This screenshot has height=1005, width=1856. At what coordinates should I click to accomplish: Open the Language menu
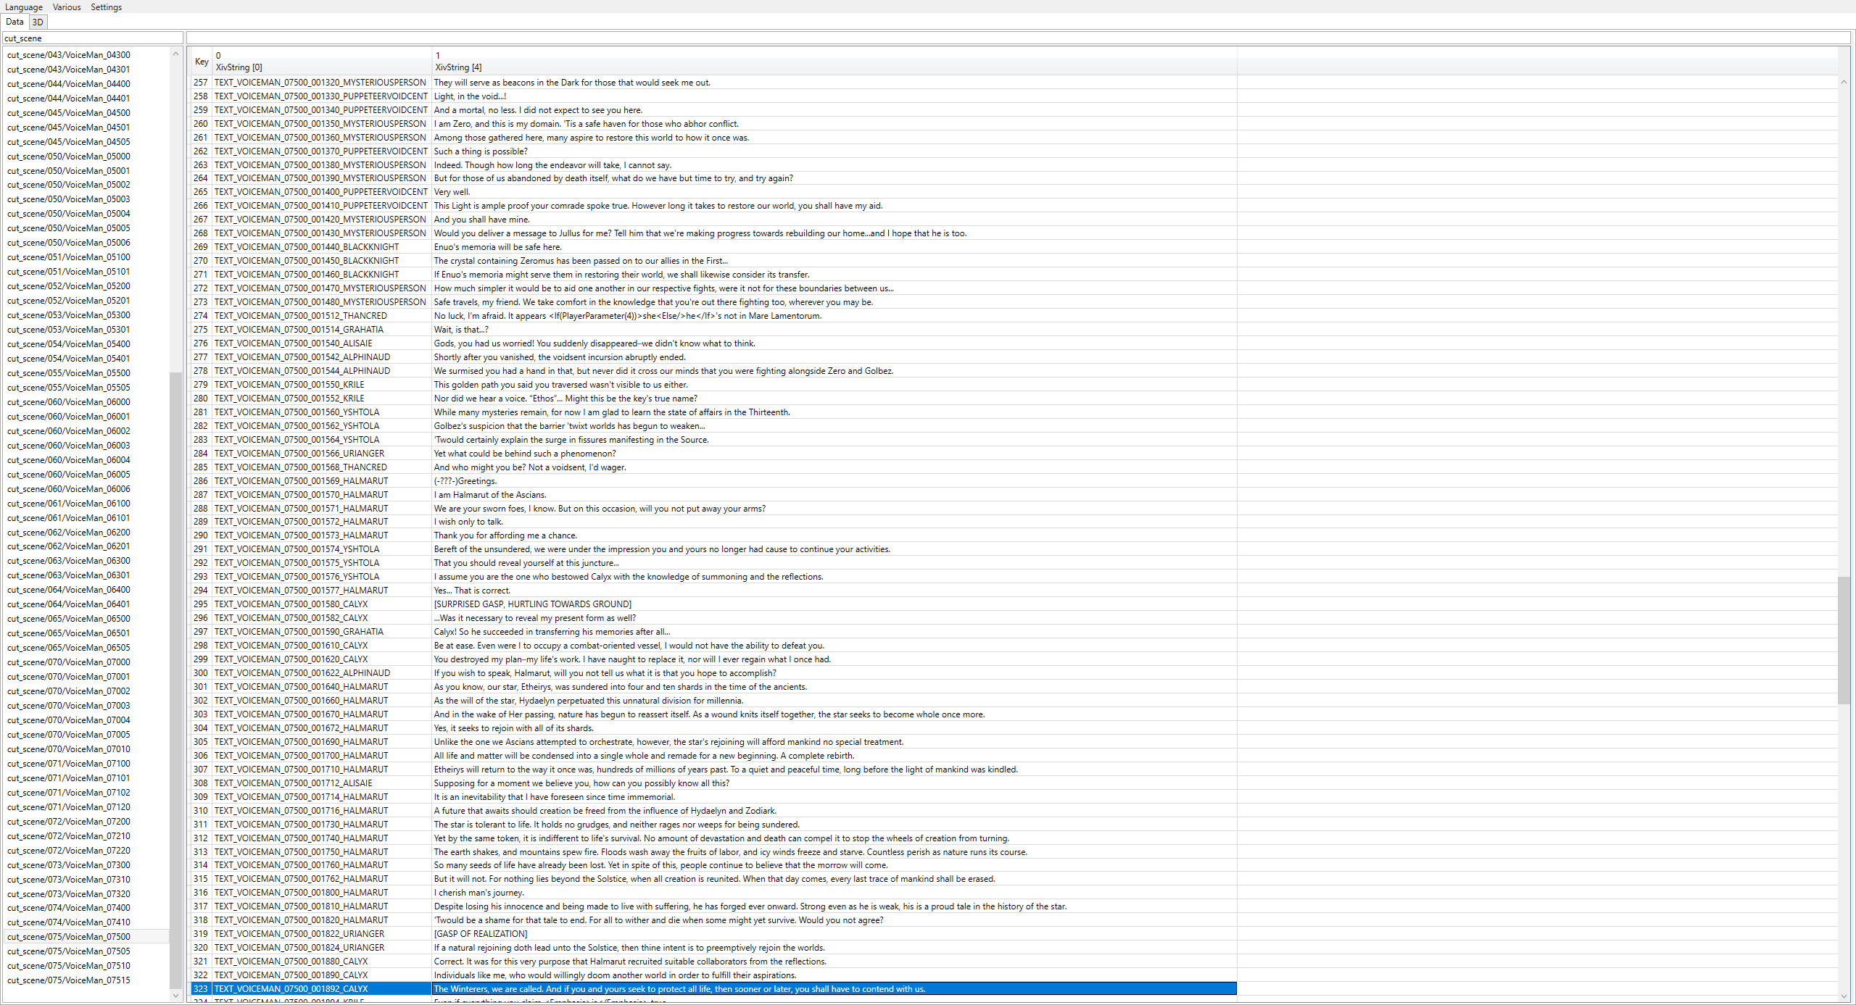[x=23, y=7]
